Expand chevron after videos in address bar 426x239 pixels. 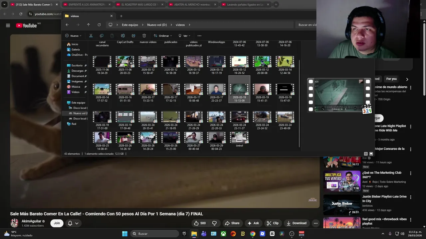click(x=189, y=25)
